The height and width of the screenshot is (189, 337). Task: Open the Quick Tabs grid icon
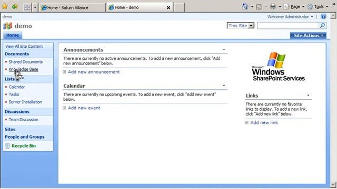[27, 7]
